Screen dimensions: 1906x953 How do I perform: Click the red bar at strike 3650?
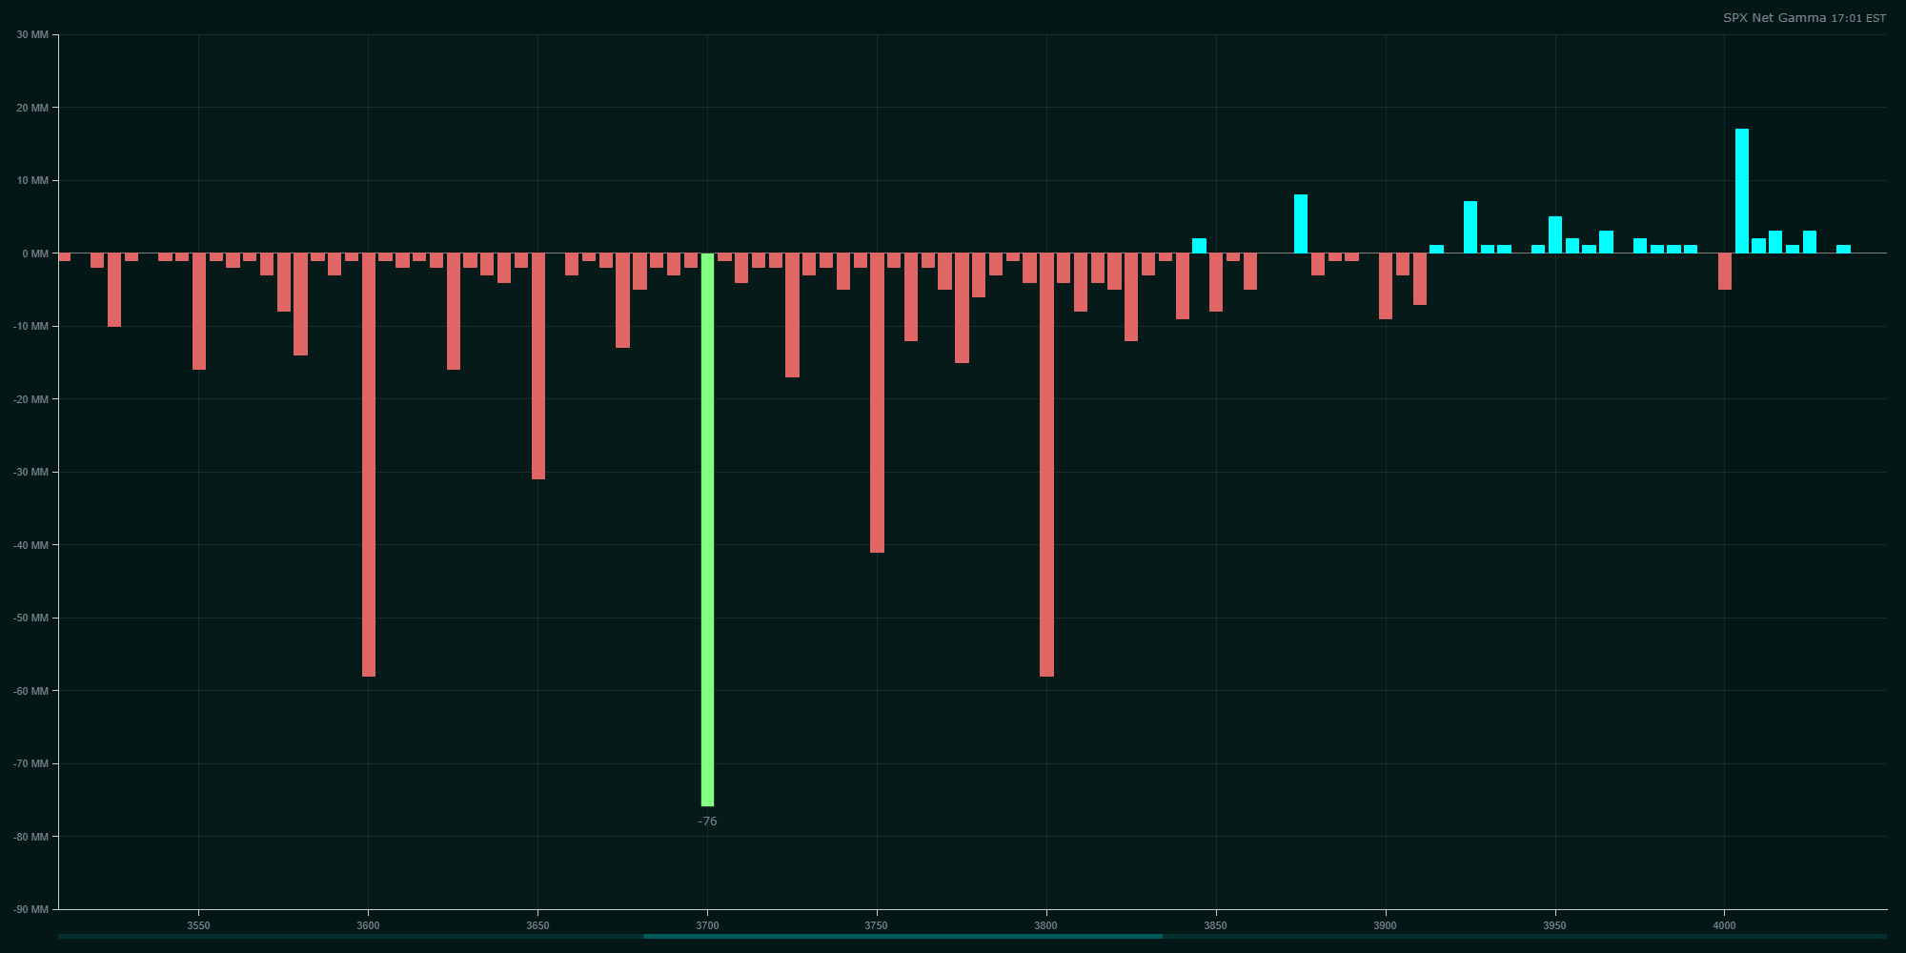pos(538,366)
